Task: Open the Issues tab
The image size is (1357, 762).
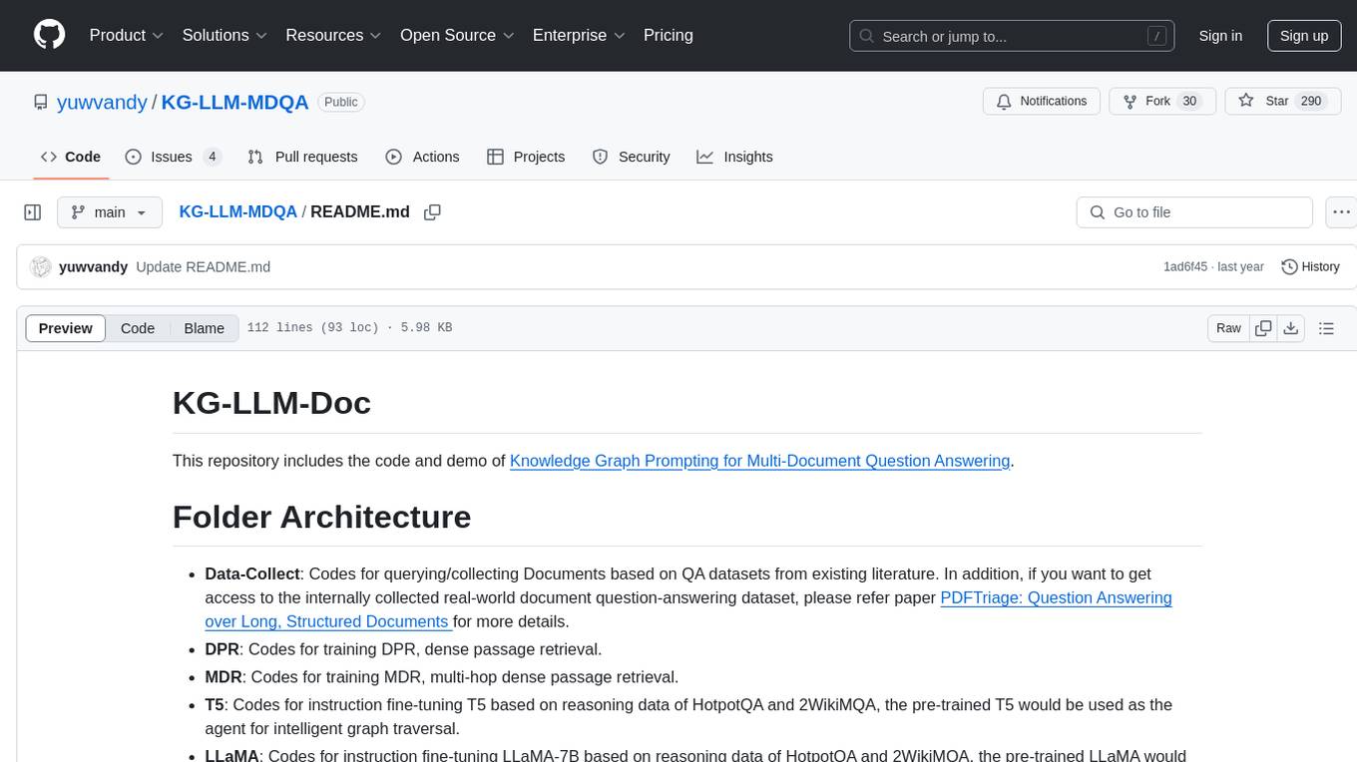Action: [173, 157]
